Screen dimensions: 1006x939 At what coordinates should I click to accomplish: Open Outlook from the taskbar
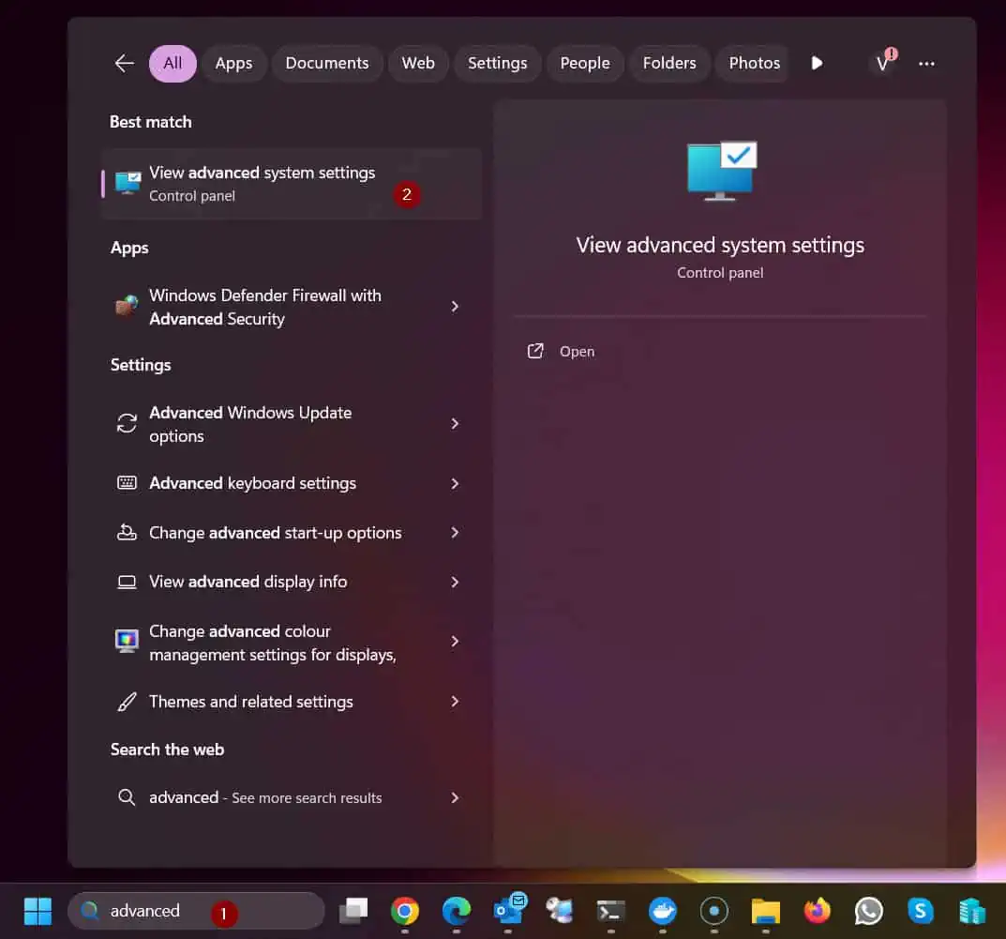coord(509,910)
